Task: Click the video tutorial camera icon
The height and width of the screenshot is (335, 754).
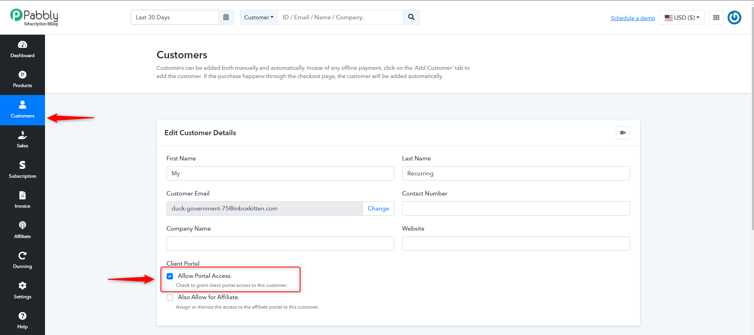Action: pyautogui.click(x=623, y=133)
